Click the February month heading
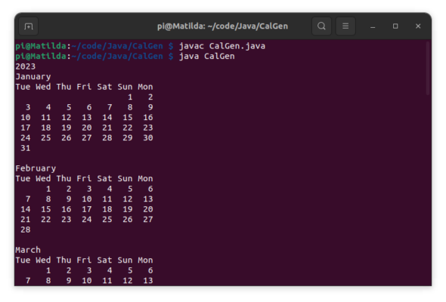This screenshot has height=302, width=446. (x=36, y=168)
